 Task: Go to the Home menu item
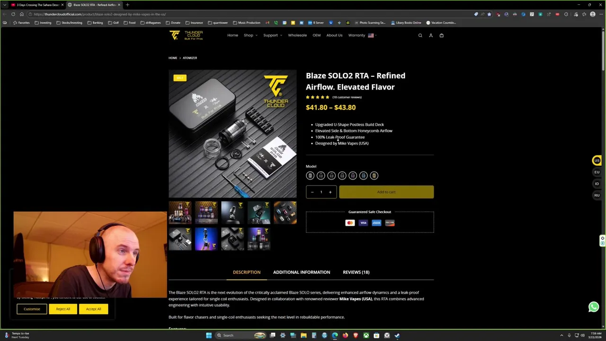pyautogui.click(x=232, y=36)
